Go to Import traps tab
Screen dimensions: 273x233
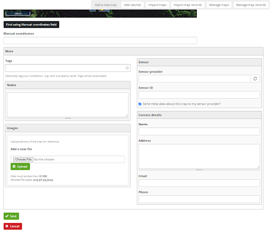coord(157,5)
